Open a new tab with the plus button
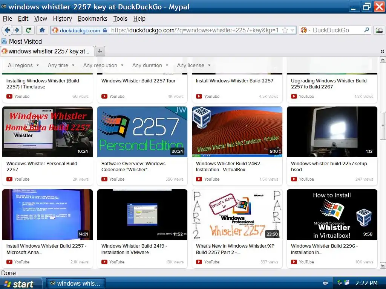The height and width of the screenshot is (289, 386). (100, 51)
